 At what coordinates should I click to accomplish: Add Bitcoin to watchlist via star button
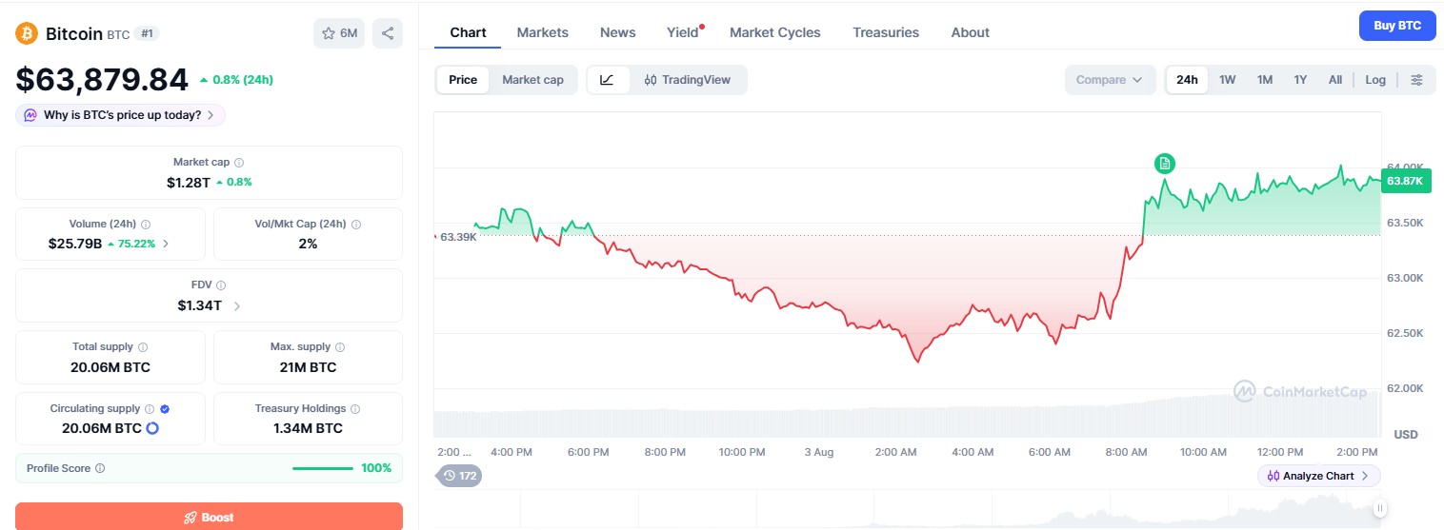[339, 33]
